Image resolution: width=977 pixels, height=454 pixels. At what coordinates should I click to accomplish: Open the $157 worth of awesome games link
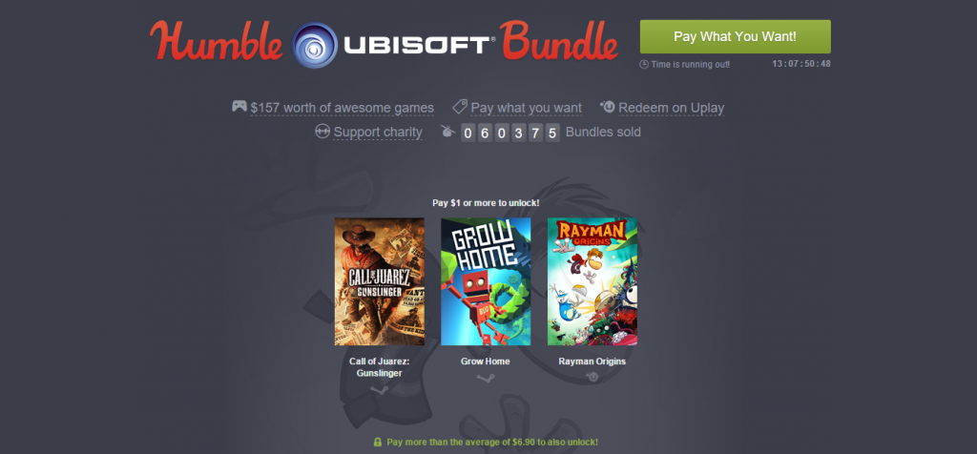[343, 108]
